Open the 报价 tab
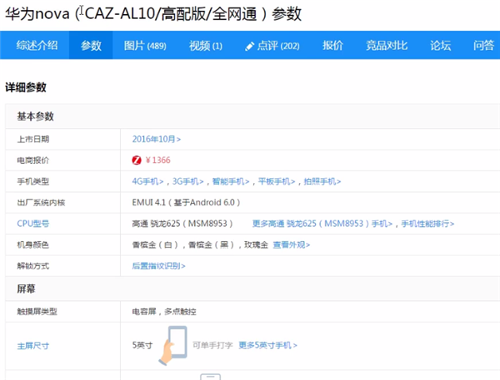 [332, 45]
